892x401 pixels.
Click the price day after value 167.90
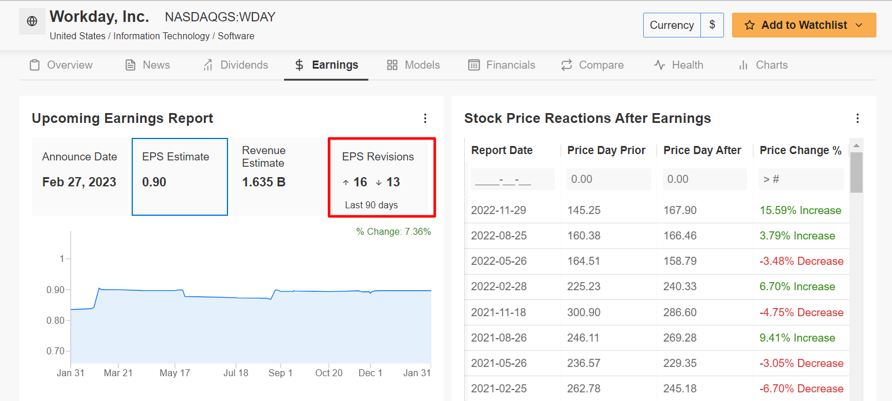point(680,211)
